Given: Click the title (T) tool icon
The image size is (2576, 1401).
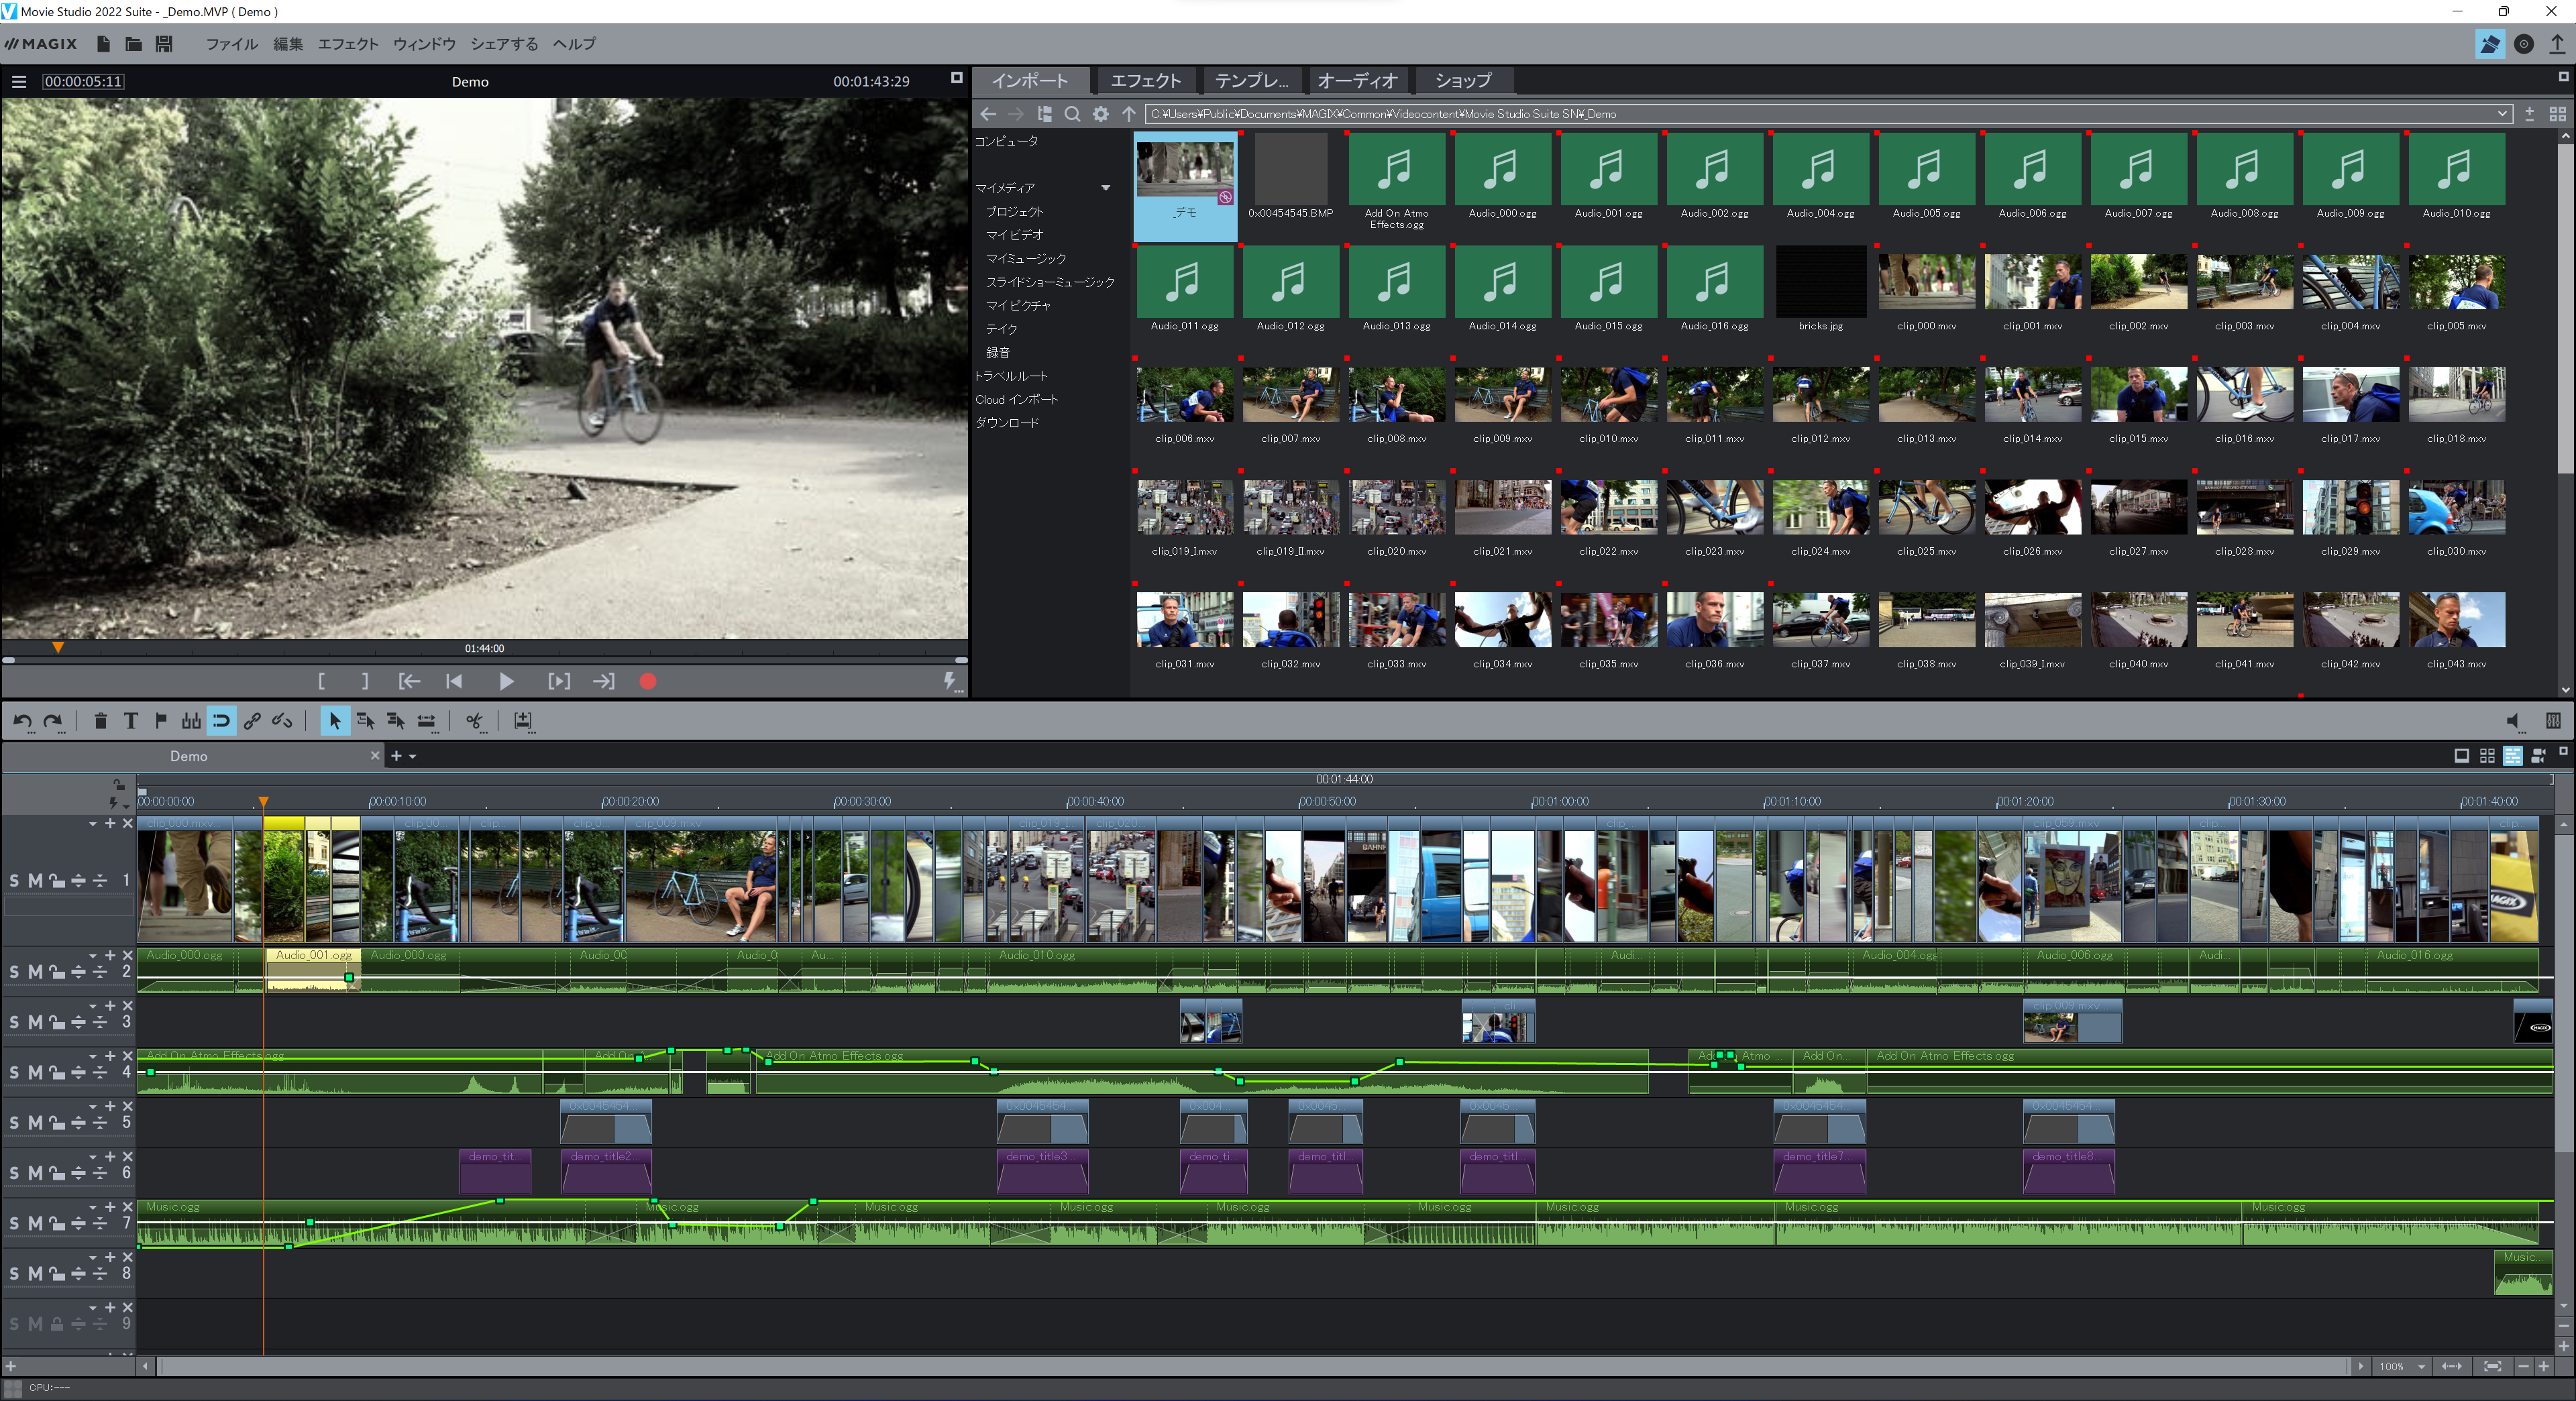Looking at the screenshot, I should [x=130, y=721].
